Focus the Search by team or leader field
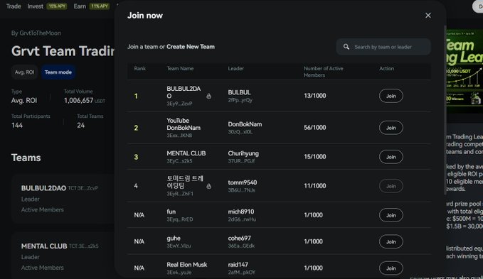 (x=383, y=47)
